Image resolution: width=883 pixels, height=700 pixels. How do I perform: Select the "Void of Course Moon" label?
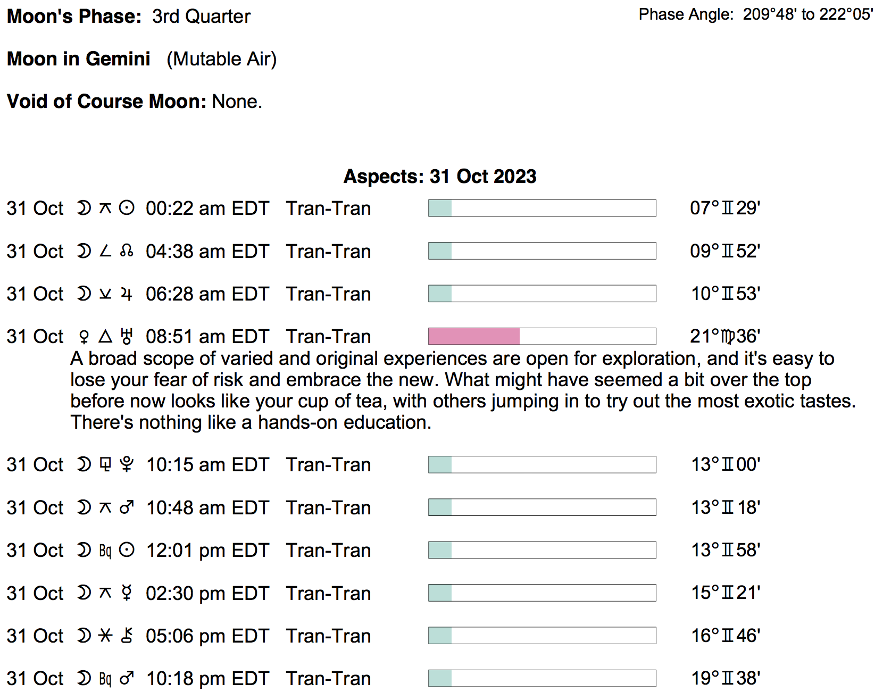(x=106, y=101)
